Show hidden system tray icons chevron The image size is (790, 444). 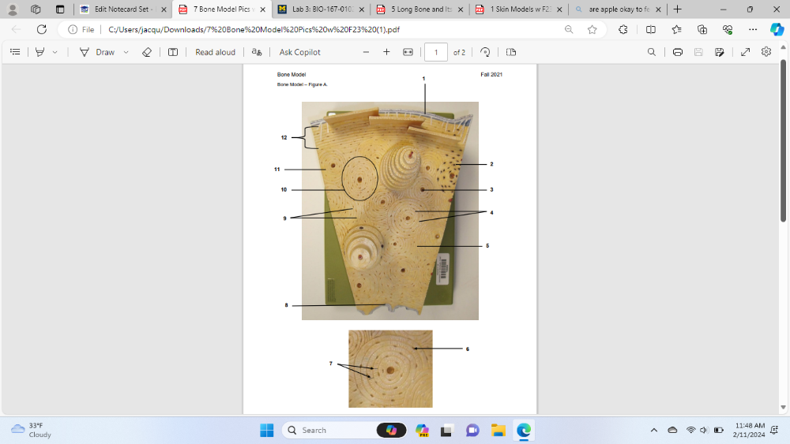coord(653,430)
